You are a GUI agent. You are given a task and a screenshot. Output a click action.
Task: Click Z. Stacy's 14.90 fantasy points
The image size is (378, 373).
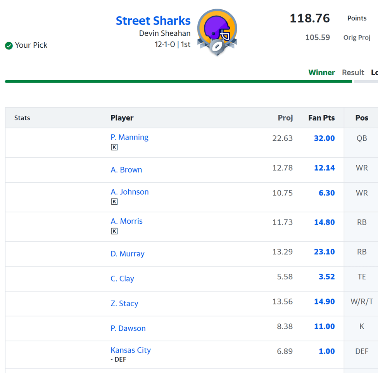324,302
